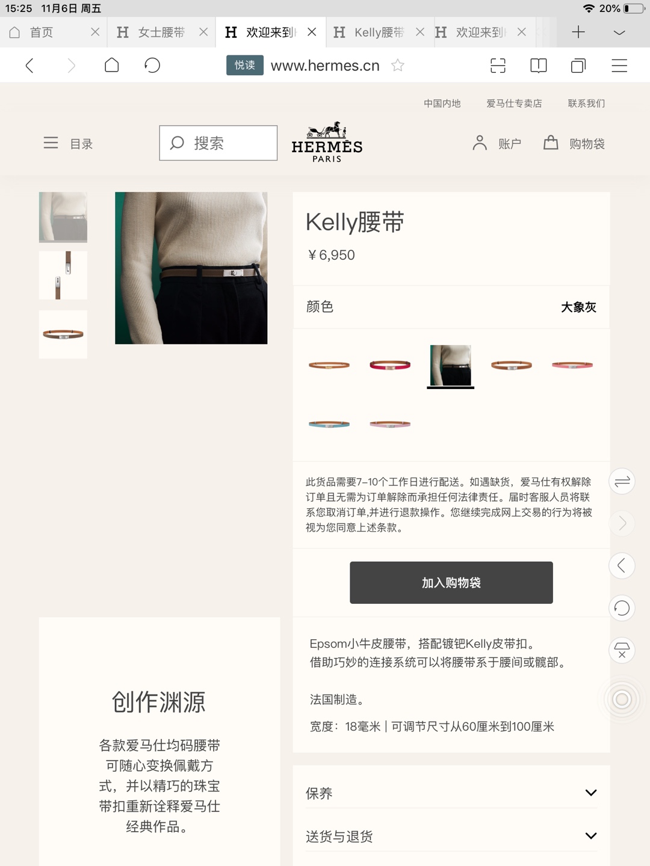Bookmark page with star icon

[x=398, y=65]
